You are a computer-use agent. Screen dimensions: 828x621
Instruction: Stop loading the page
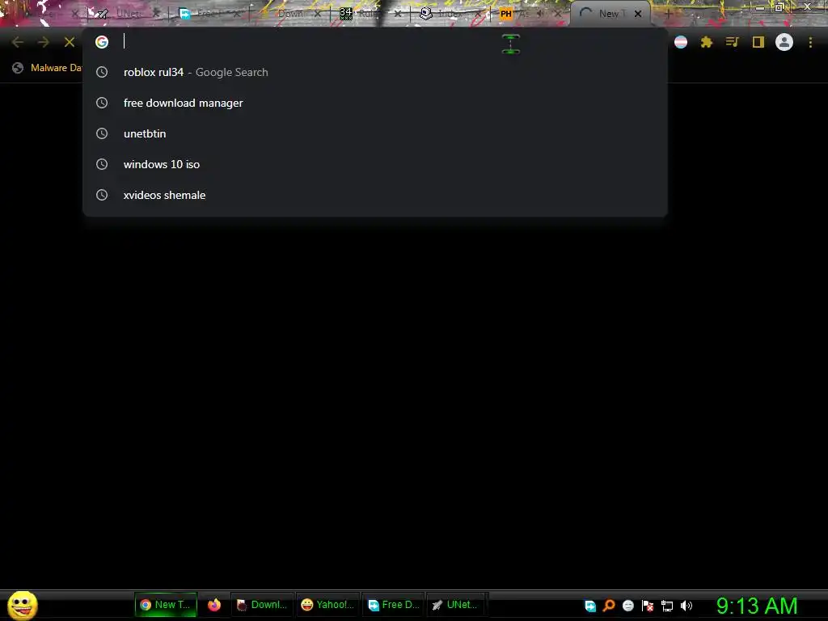70,42
